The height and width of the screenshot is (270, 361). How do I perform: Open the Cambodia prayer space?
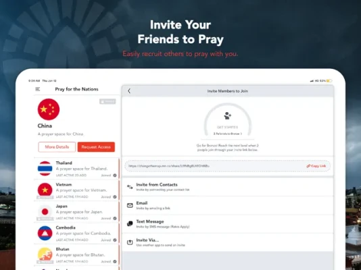[x=76, y=234]
